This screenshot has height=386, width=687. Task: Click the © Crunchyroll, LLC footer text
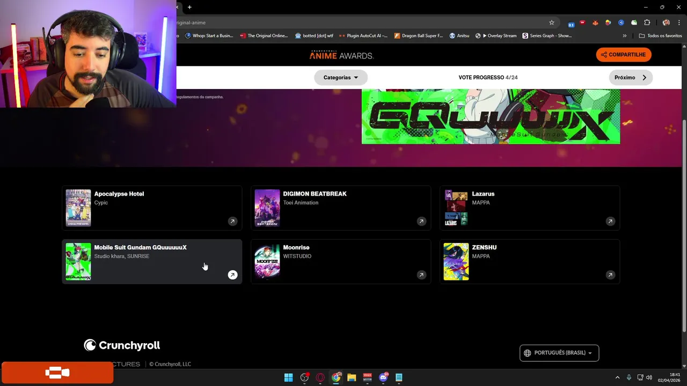coord(170,364)
